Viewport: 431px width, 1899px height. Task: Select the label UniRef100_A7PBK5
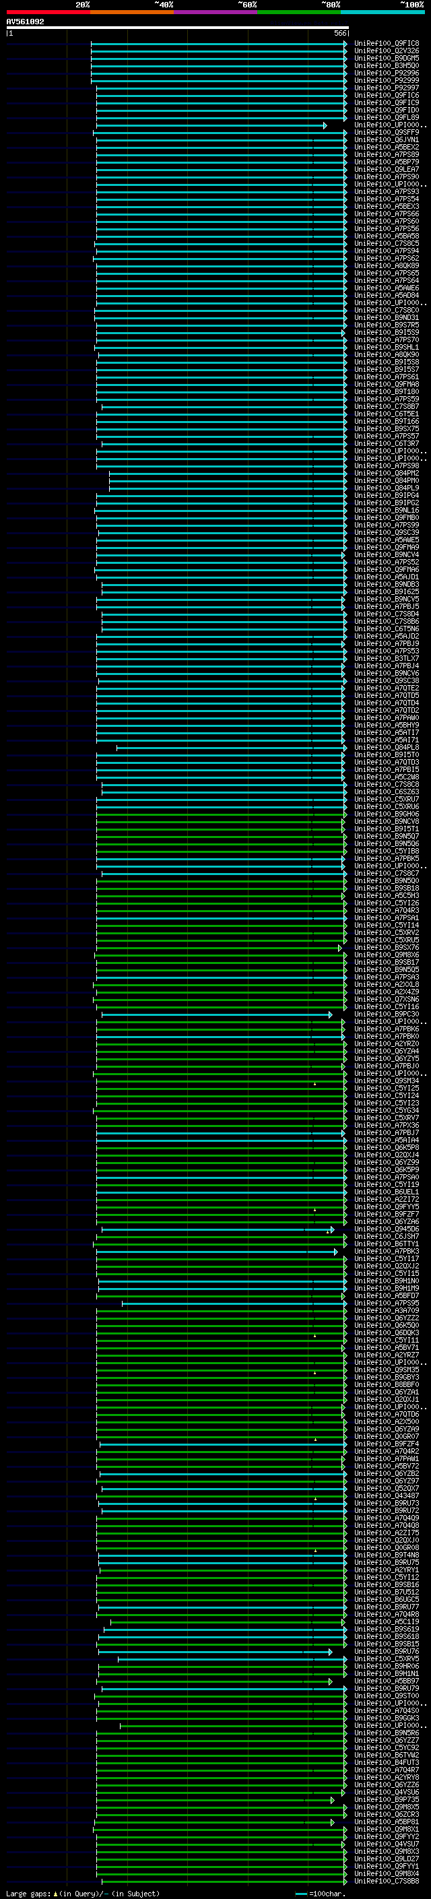386,859
